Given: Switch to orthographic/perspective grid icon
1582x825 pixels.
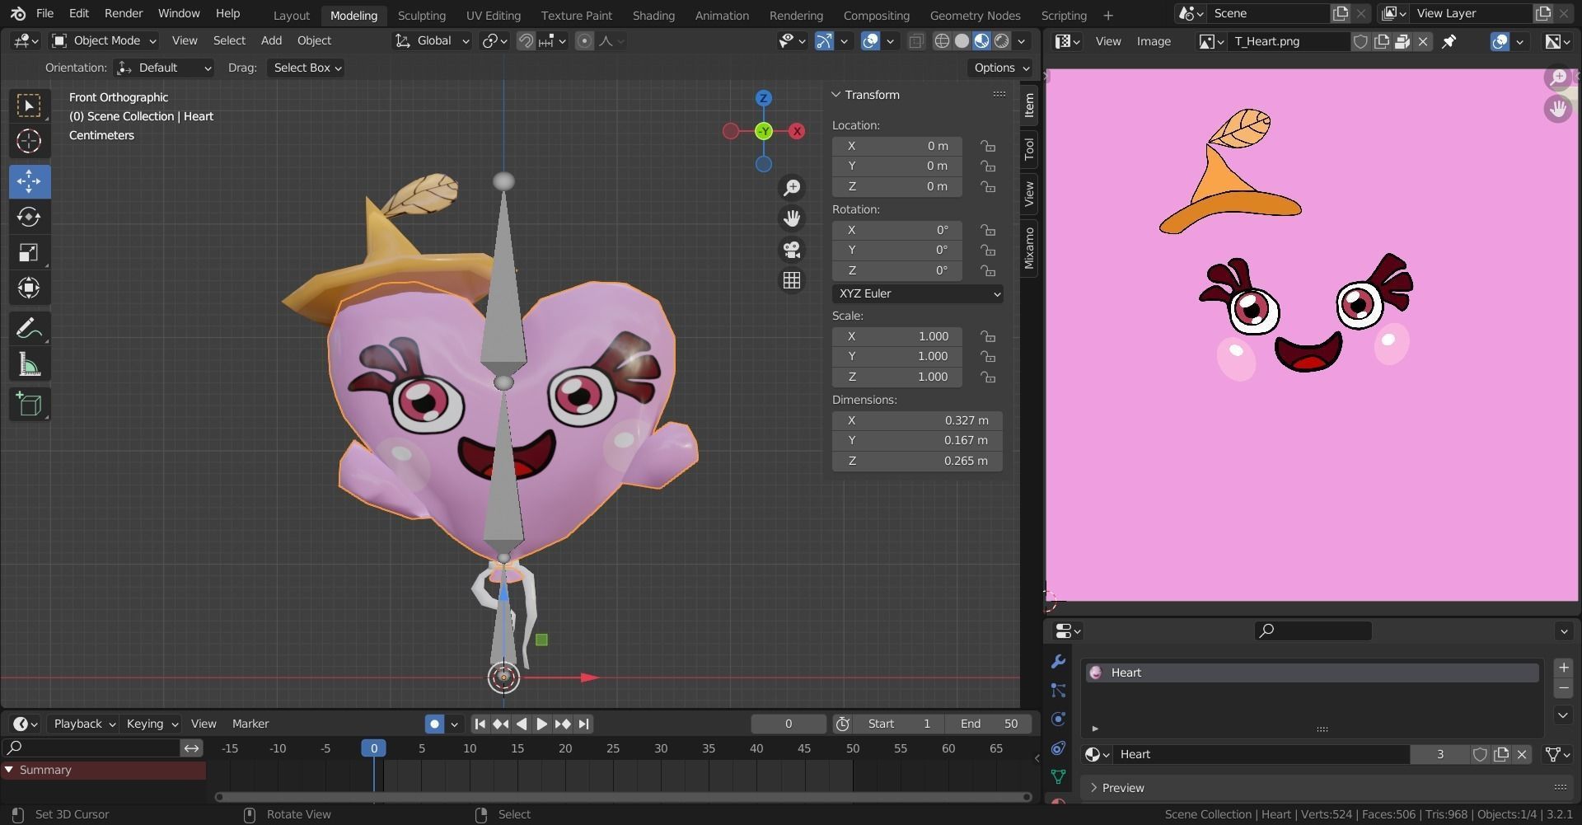Looking at the screenshot, I should click(x=792, y=281).
